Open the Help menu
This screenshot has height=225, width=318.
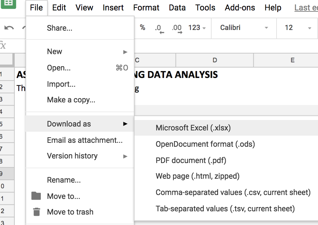coord(273,8)
